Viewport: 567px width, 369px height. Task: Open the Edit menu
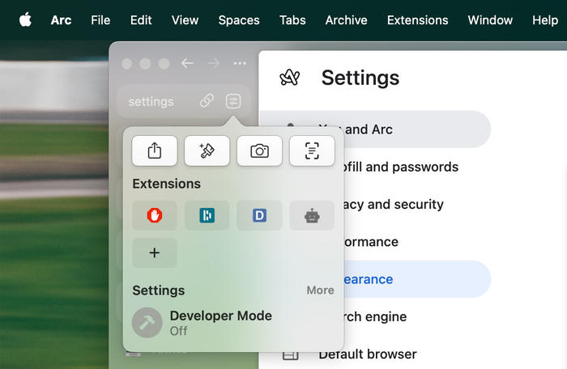141,20
